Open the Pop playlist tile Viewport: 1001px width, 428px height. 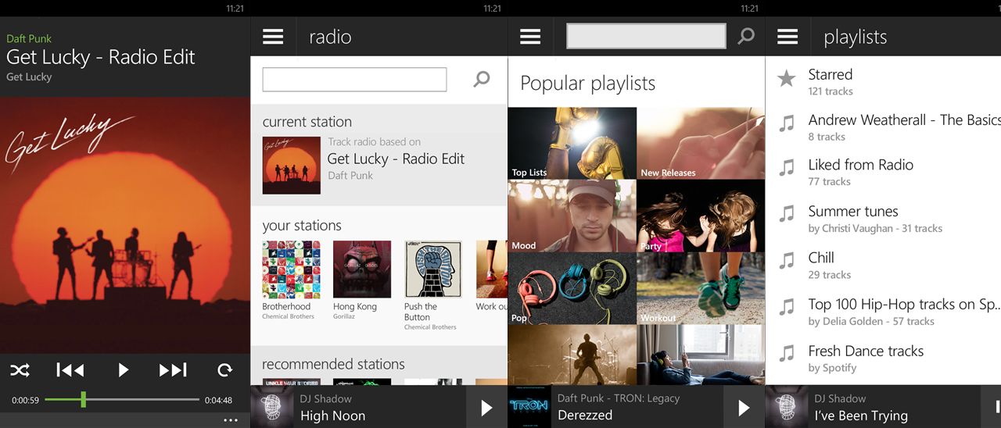pyautogui.click(x=572, y=288)
